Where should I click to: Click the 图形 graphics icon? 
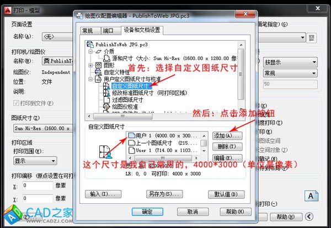pyautogui.click(x=98, y=65)
